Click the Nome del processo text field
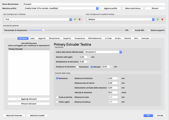169x120 pixels. point(94,4)
